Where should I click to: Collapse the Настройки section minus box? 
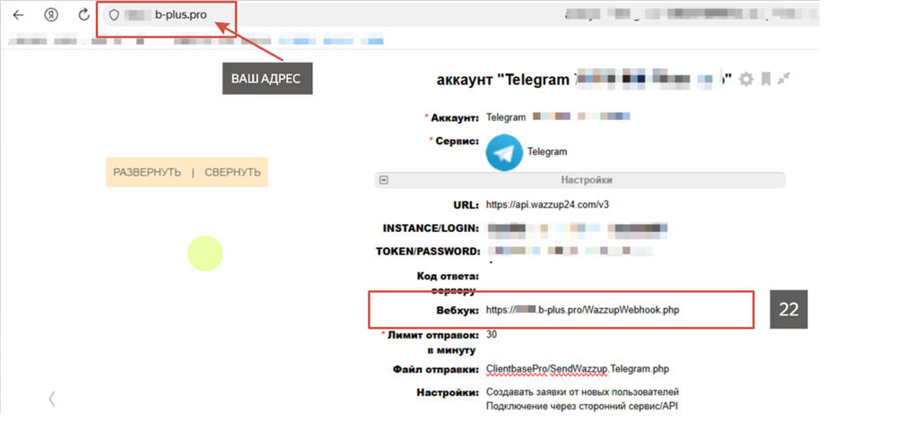(384, 179)
